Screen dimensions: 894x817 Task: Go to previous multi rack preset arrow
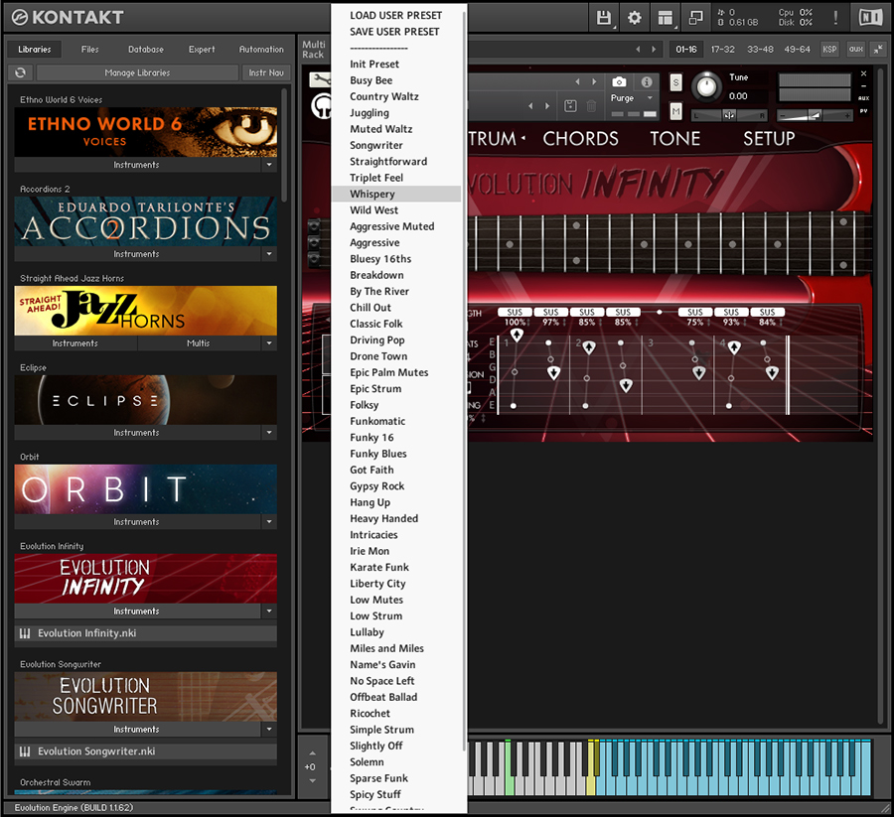point(638,49)
